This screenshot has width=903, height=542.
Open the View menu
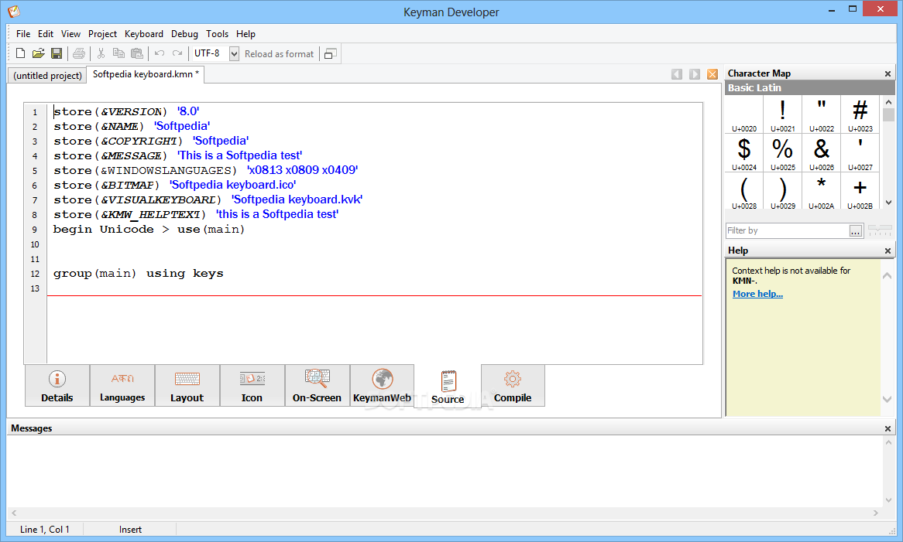(70, 34)
